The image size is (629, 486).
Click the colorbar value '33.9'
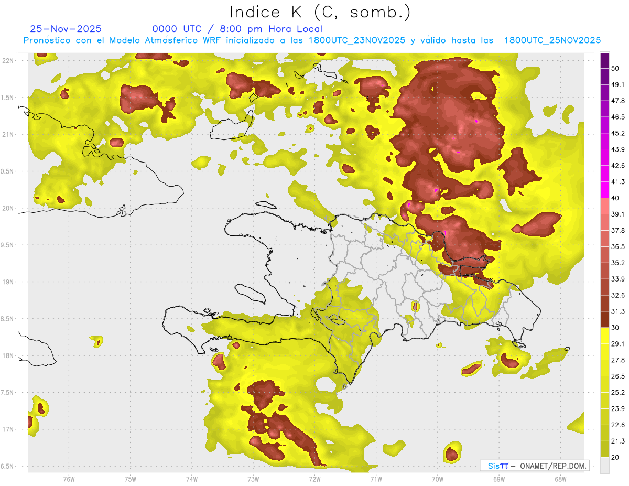pos(618,279)
